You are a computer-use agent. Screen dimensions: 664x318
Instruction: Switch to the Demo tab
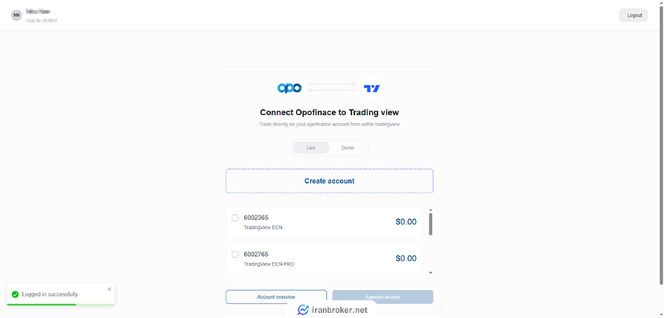pos(347,148)
